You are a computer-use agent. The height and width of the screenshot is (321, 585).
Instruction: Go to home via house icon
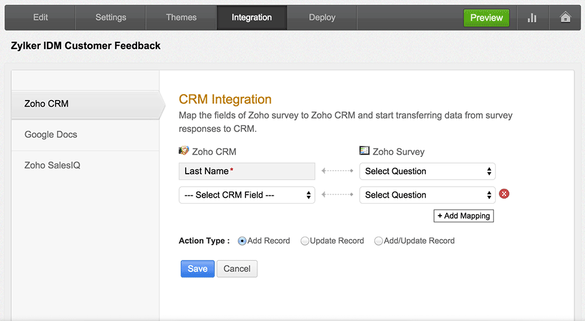click(x=565, y=17)
